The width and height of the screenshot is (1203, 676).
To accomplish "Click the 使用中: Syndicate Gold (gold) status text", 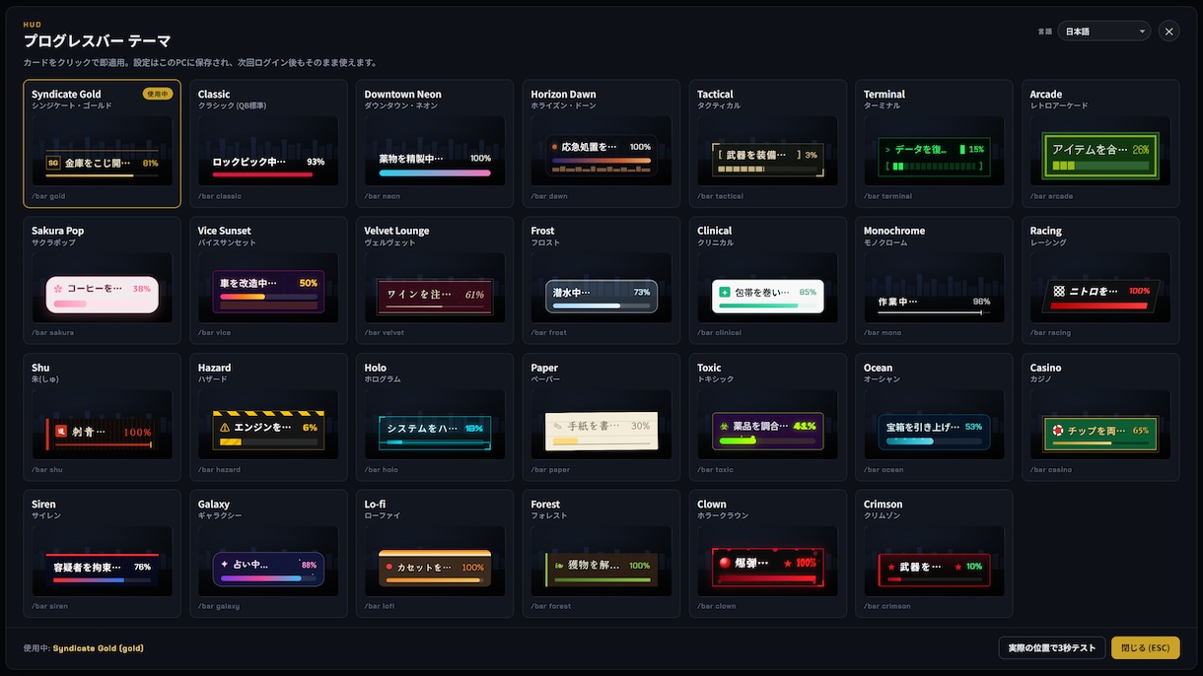I will tap(85, 648).
